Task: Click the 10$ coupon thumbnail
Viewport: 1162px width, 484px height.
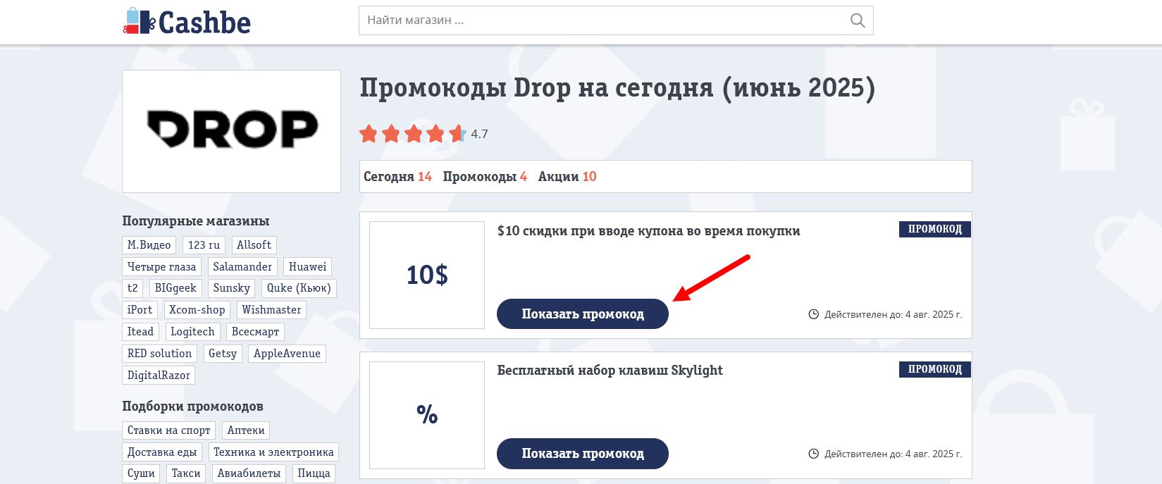Action: pyautogui.click(x=427, y=275)
